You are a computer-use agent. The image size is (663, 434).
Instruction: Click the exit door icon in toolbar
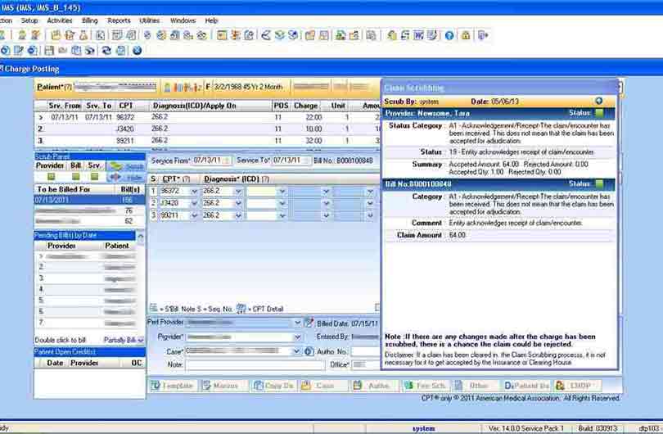483,35
